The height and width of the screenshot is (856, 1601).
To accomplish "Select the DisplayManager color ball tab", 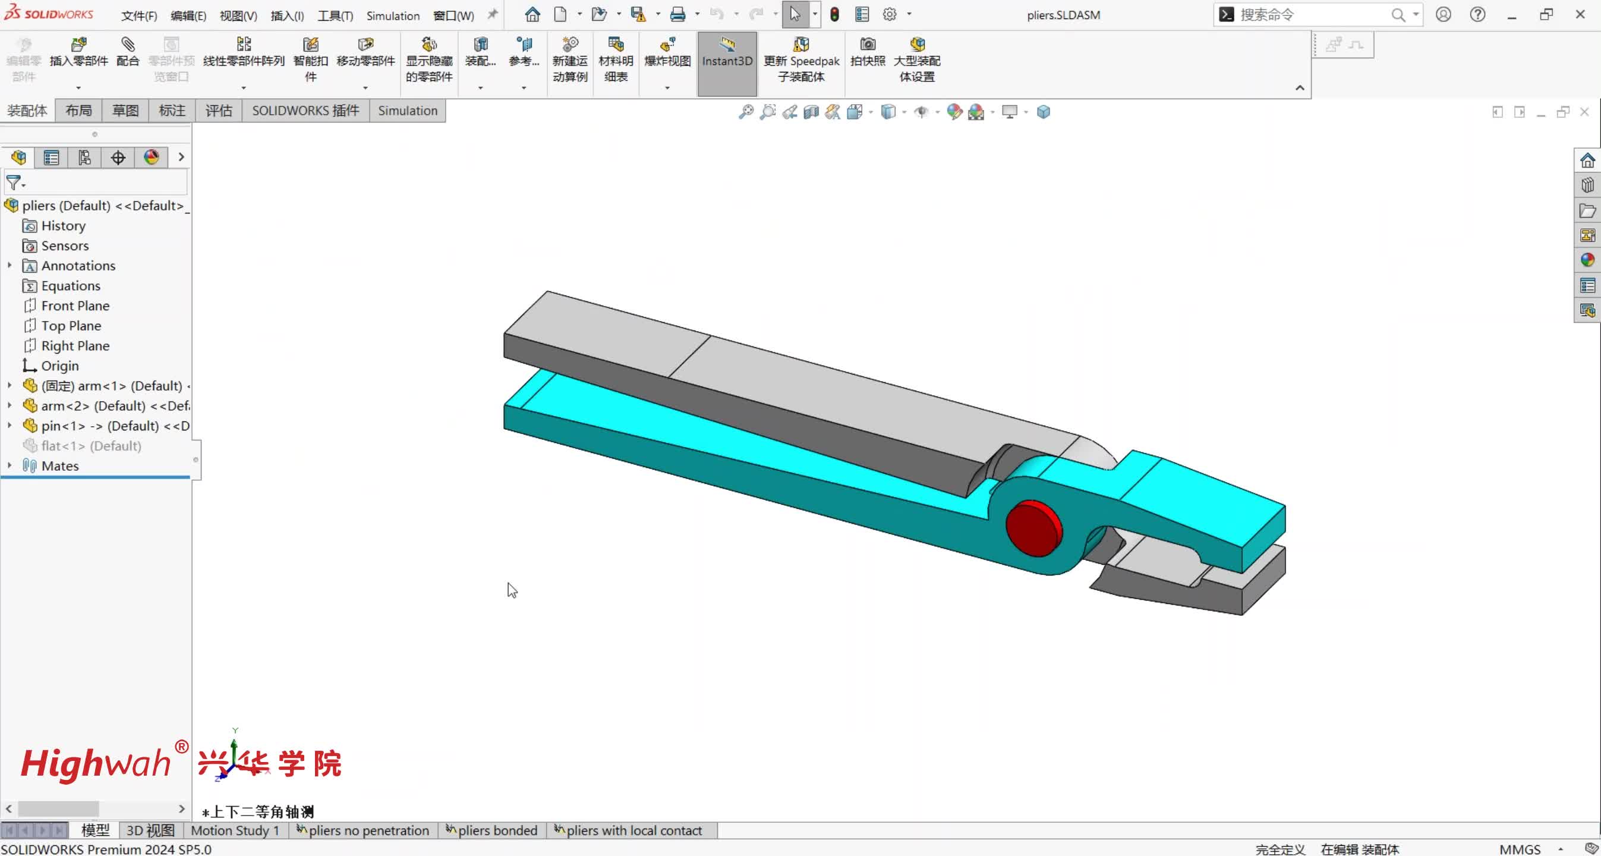I will (x=151, y=158).
